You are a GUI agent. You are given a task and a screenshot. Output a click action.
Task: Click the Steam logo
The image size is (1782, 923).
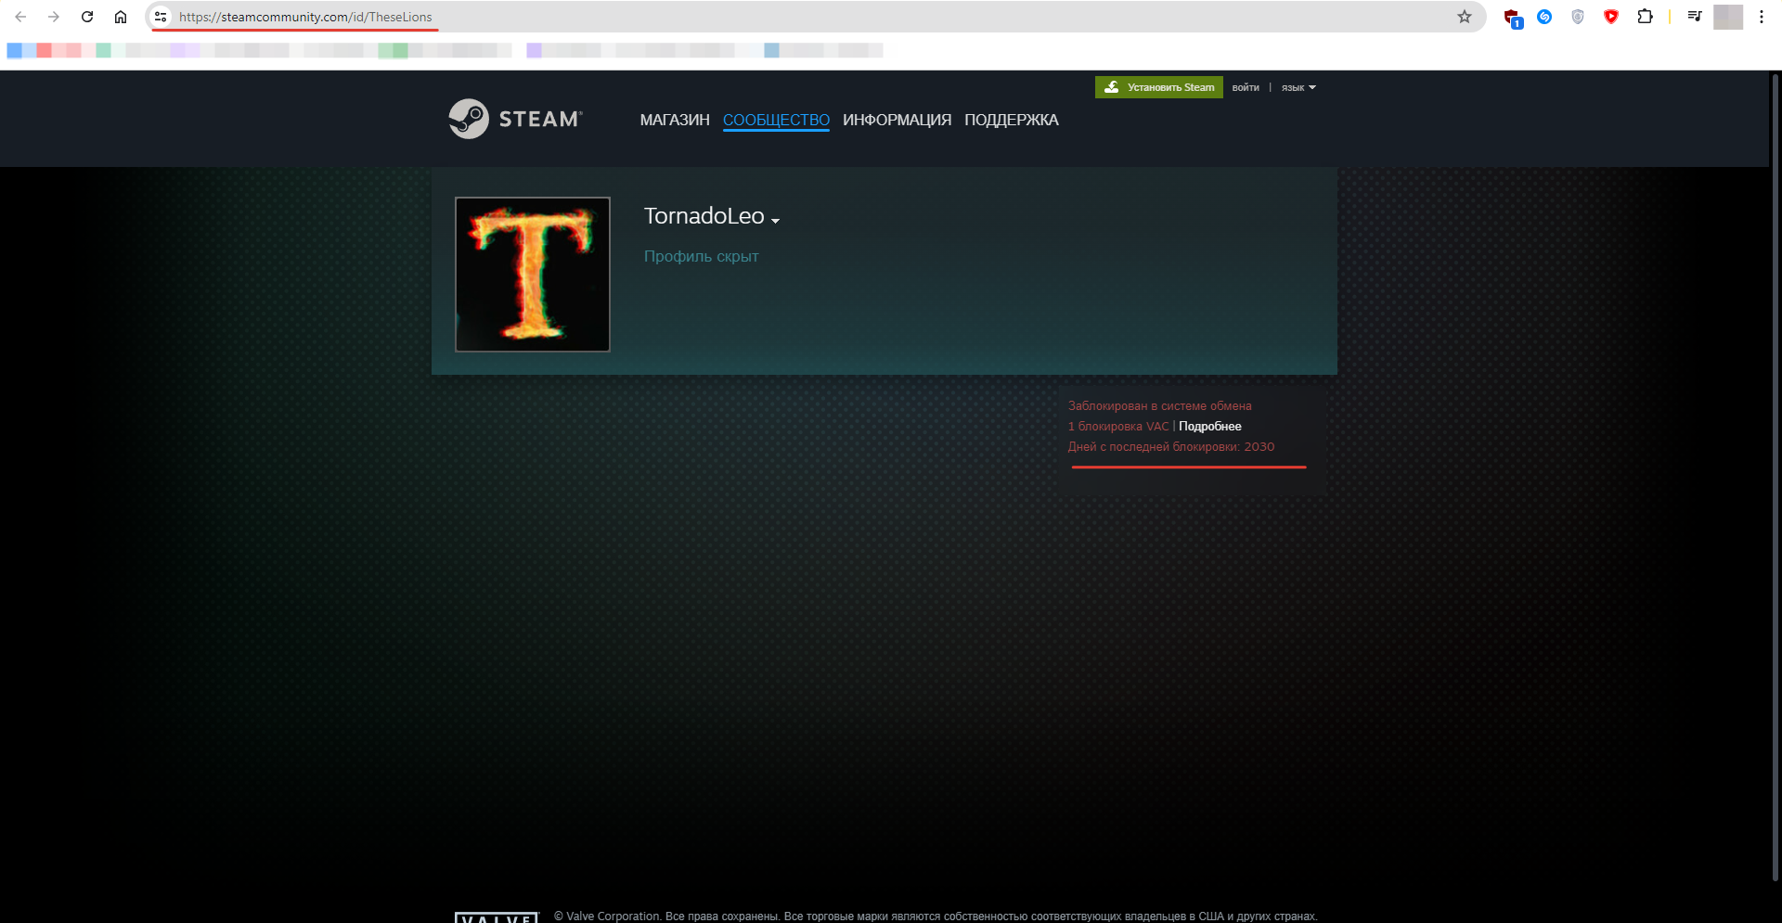coord(516,119)
